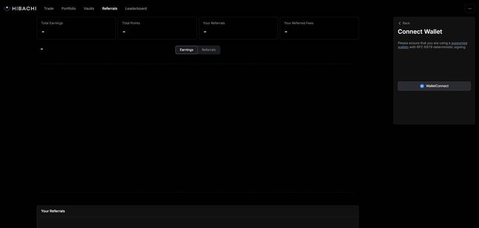The image size is (479, 228).
Task: Click the Total Earnings card
Action: (x=77, y=28)
